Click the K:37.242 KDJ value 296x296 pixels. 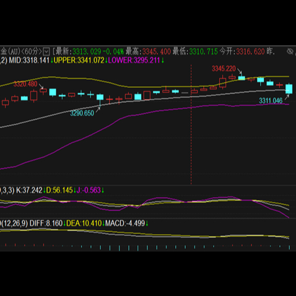29,190
